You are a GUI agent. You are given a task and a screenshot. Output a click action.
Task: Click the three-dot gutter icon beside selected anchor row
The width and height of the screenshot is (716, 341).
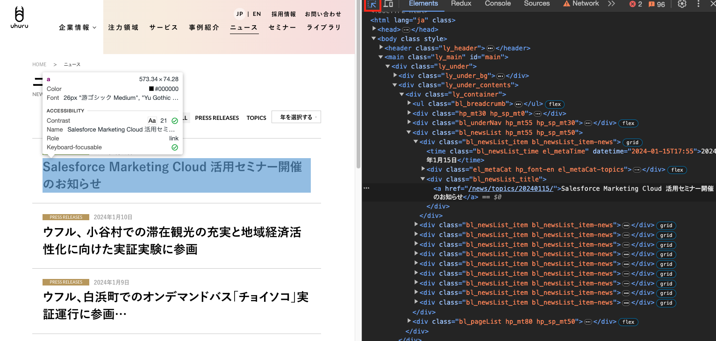(x=366, y=188)
